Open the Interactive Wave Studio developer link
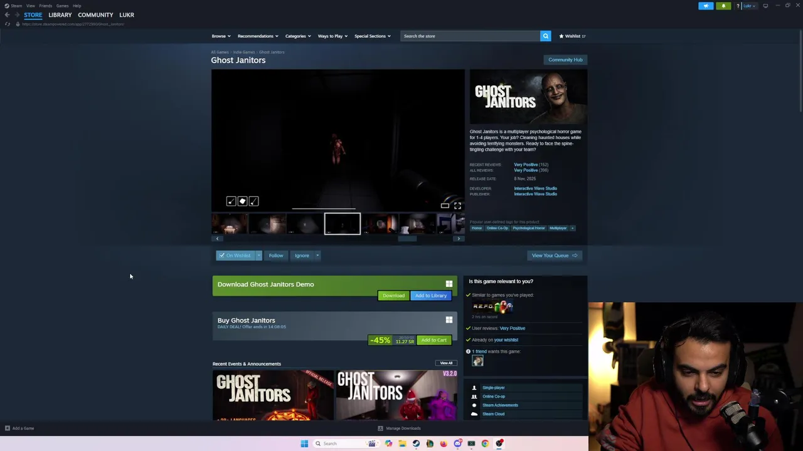803x451 pixels. click(x=535, y=189)
